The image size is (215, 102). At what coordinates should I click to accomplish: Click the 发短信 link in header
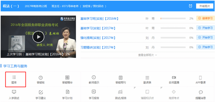[x=86, y=6]
